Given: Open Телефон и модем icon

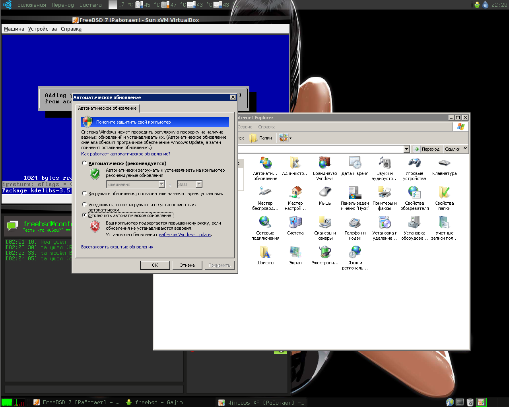Looking at the screenshot, I should (x=355, y=228).
